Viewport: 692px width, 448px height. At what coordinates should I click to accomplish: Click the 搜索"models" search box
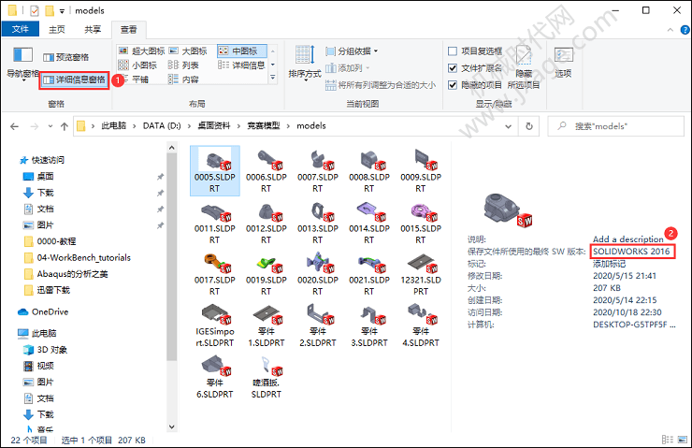616,126
